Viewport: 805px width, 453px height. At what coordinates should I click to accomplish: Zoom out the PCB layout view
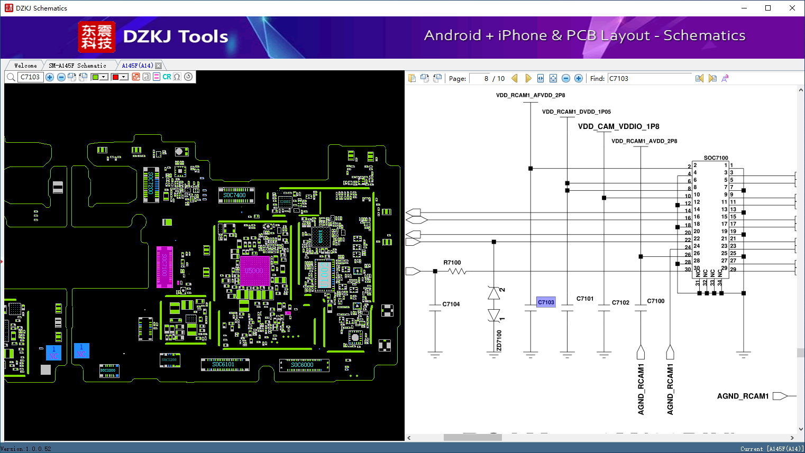click(x=61, y=77)
